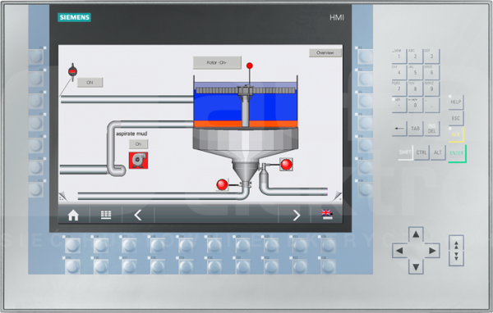
Task: Click keypad key 5 JKL
Action: pos(415,72)
